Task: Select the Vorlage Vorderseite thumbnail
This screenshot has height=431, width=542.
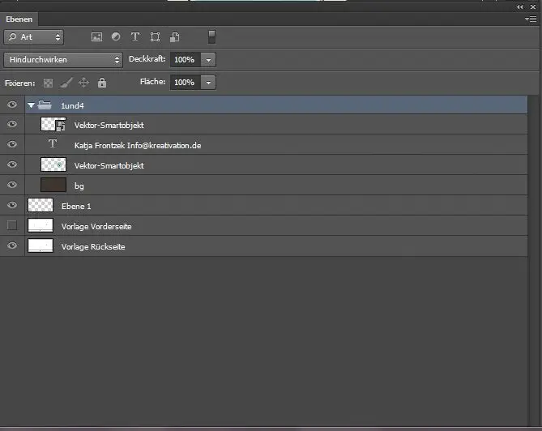Action: [41, 225]
